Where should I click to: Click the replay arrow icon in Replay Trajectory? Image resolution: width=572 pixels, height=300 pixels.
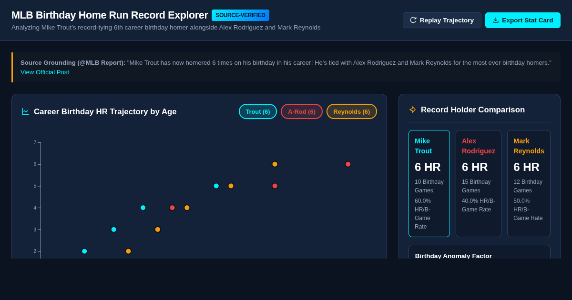(x=413, y=20)
